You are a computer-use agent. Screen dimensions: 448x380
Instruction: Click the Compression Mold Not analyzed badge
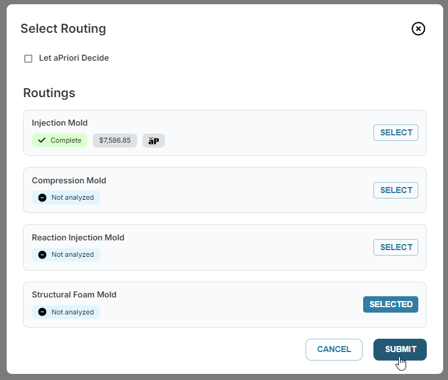[66, 198]
